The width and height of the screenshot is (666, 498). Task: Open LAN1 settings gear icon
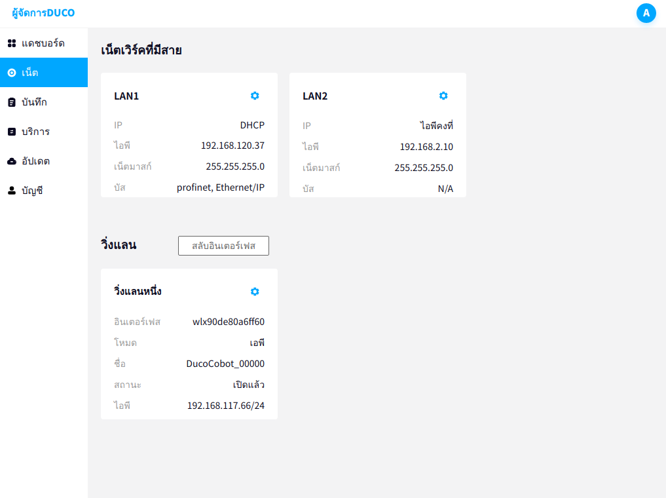255,96
